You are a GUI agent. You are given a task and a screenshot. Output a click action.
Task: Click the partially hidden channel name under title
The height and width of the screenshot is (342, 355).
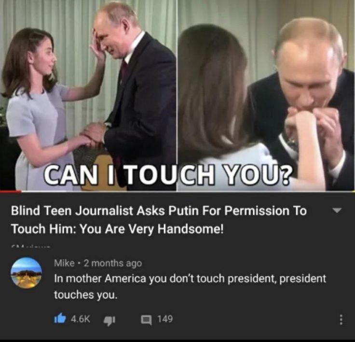coord(31,246)
